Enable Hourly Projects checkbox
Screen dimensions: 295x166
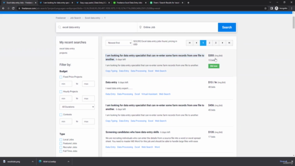(x=61, y=92)
